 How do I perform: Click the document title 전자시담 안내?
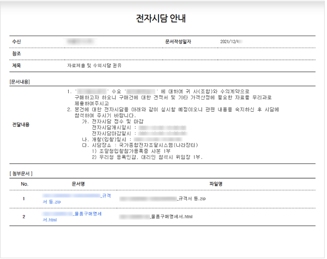(162, 18)
